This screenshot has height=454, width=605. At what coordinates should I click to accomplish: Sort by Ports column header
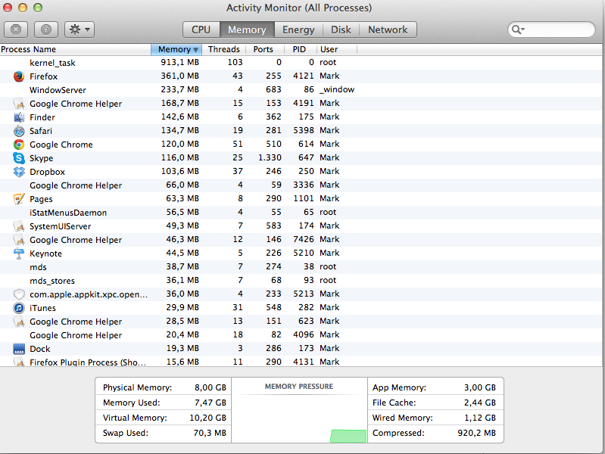click(x=264, y=49)
